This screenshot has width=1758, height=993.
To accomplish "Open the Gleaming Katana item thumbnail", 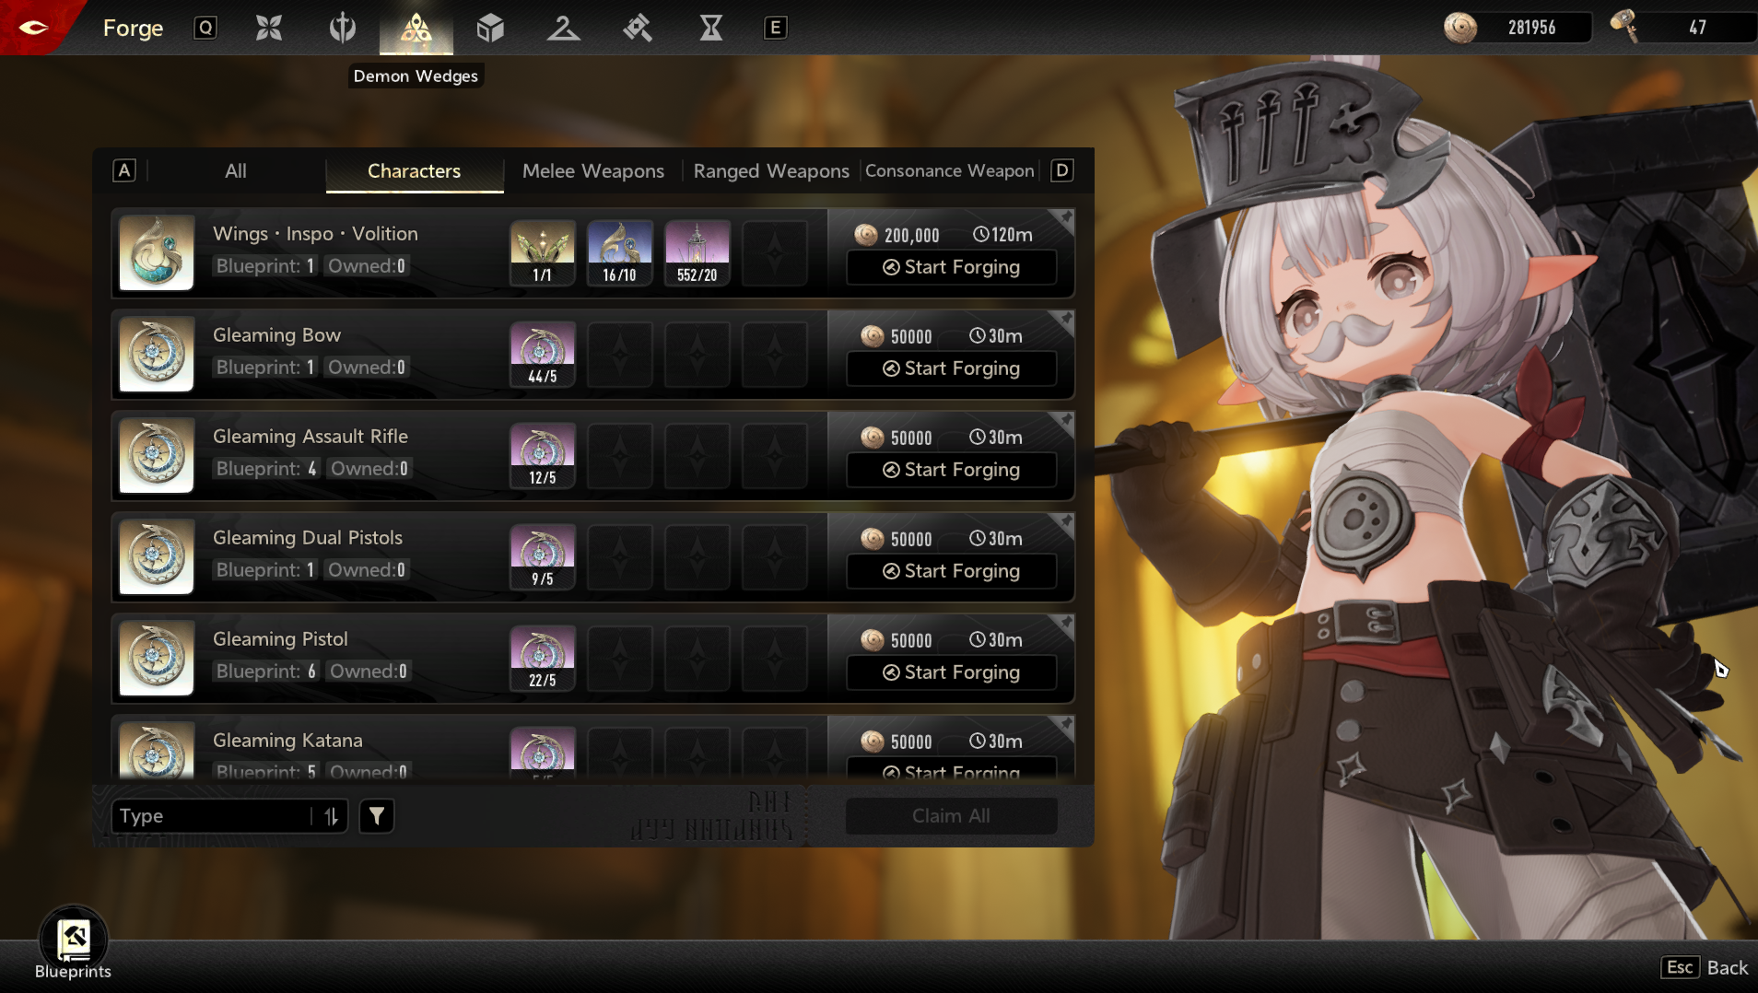I will [157, 751].
